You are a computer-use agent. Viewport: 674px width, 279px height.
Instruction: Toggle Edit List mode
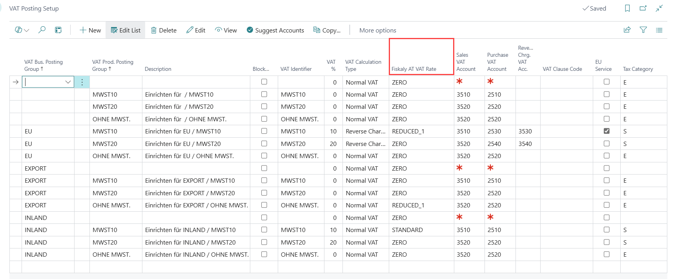(126, 30)
